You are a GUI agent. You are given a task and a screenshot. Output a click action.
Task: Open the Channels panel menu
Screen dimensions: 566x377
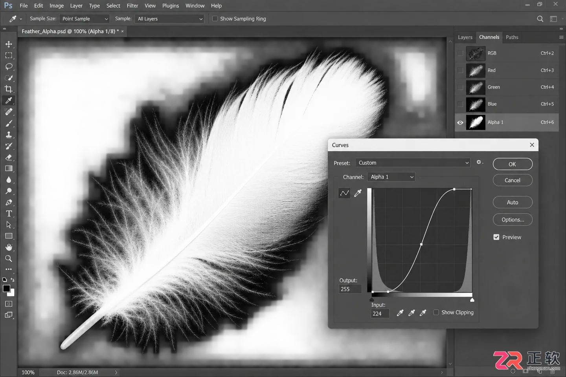point(561,37)
